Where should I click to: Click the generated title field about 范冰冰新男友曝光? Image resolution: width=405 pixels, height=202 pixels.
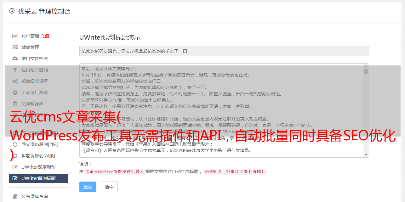pos(224,51)
